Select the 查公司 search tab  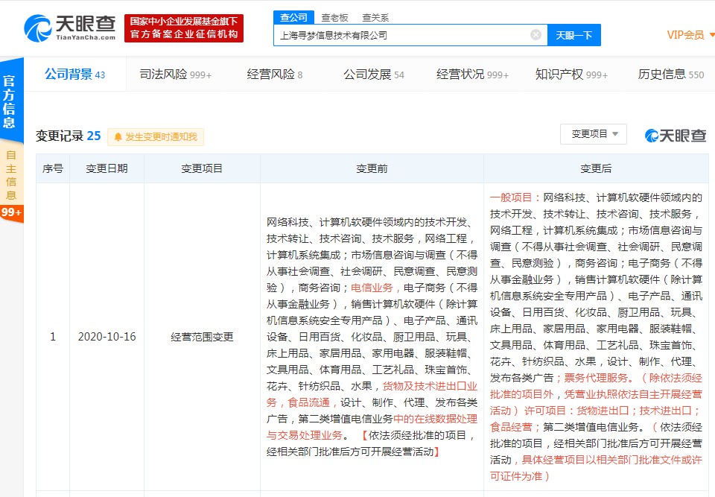coord(293,18)
